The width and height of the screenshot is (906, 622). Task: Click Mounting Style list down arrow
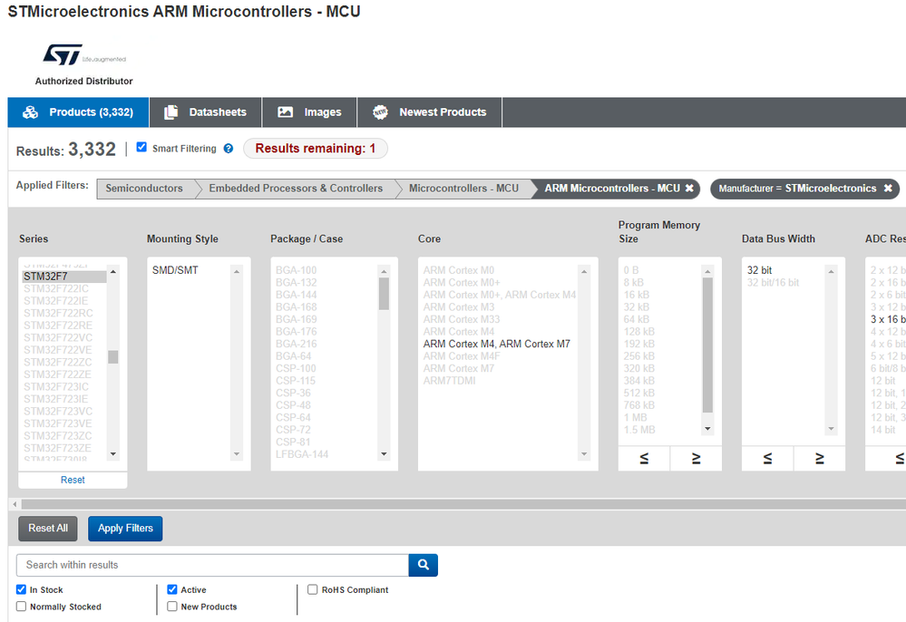pos(237,454)
